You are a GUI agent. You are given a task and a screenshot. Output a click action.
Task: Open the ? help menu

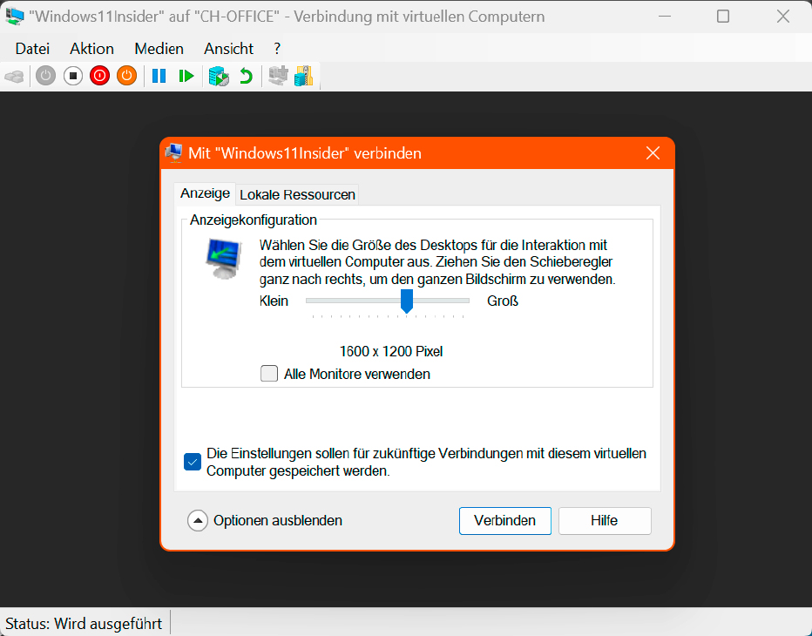coord(277,49)
